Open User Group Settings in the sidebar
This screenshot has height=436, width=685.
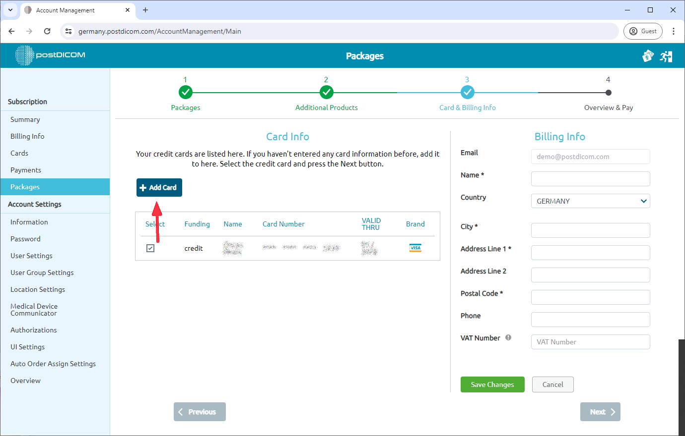pyautogui.click(x=42, y=272)
